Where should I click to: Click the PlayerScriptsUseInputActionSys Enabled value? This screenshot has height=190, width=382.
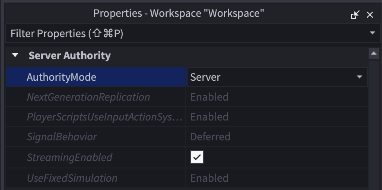click(209, 117)
